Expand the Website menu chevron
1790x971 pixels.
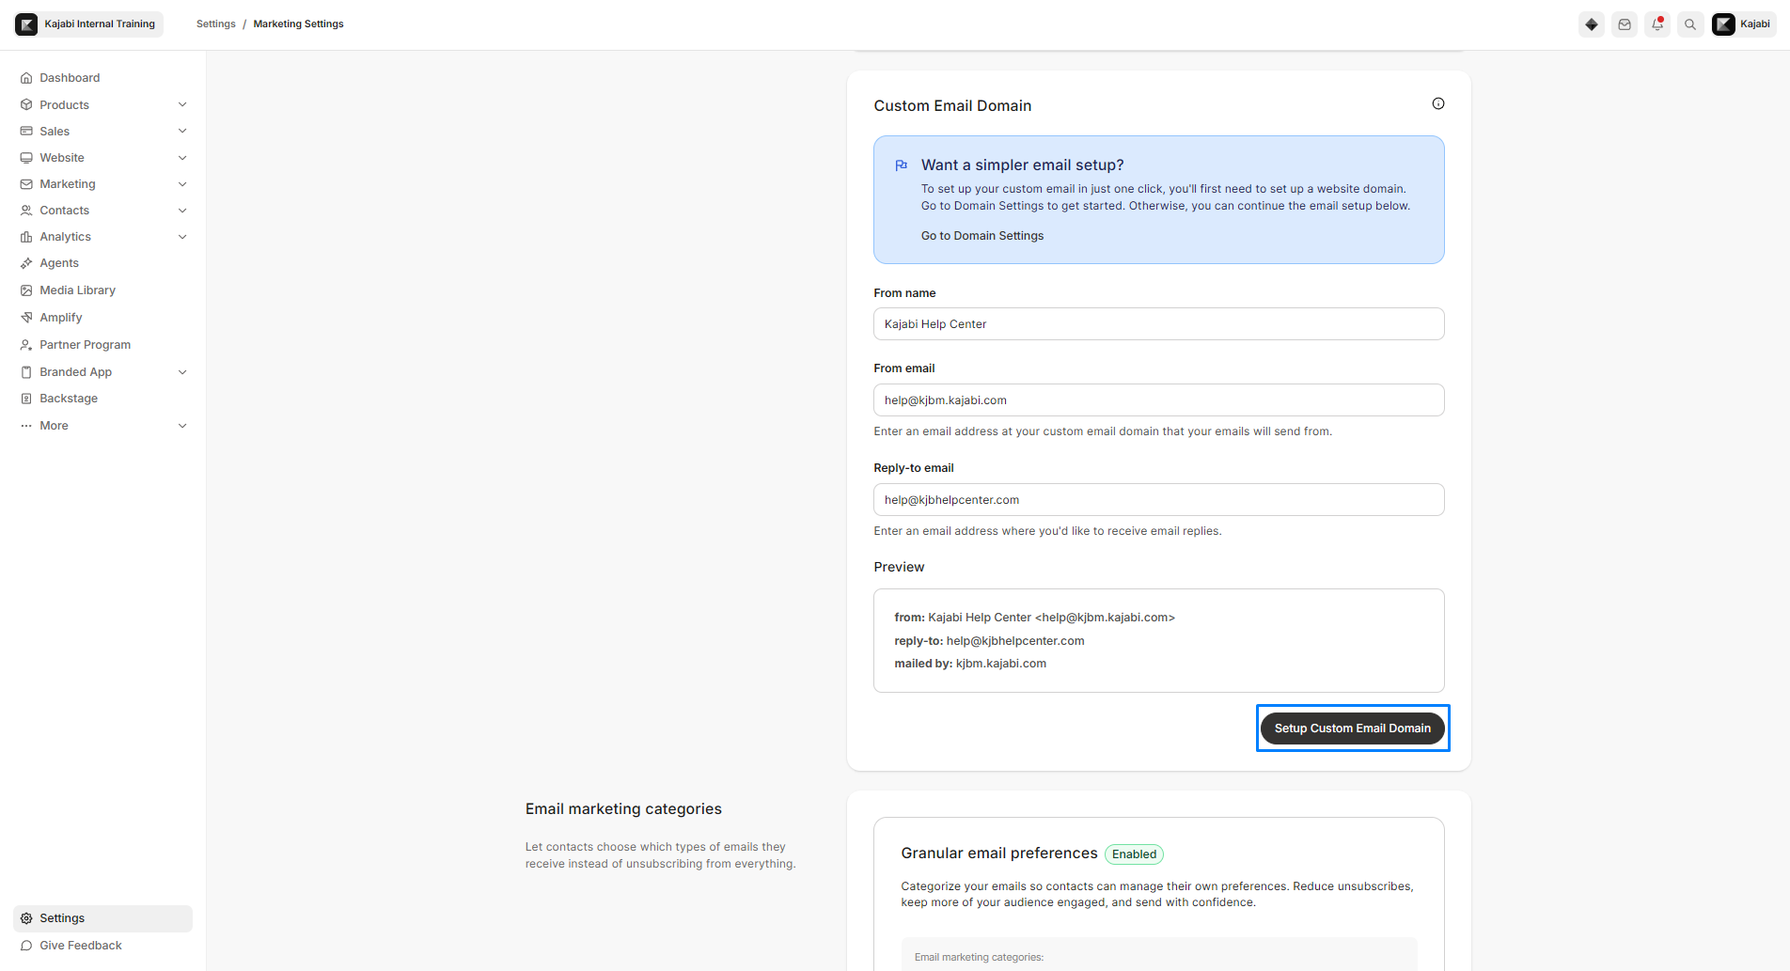point(182,158)
